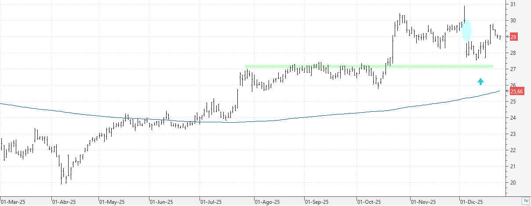Select the red 29 current price tag
Viewport: 531px width, 206px height.
[x=513, y=37]
